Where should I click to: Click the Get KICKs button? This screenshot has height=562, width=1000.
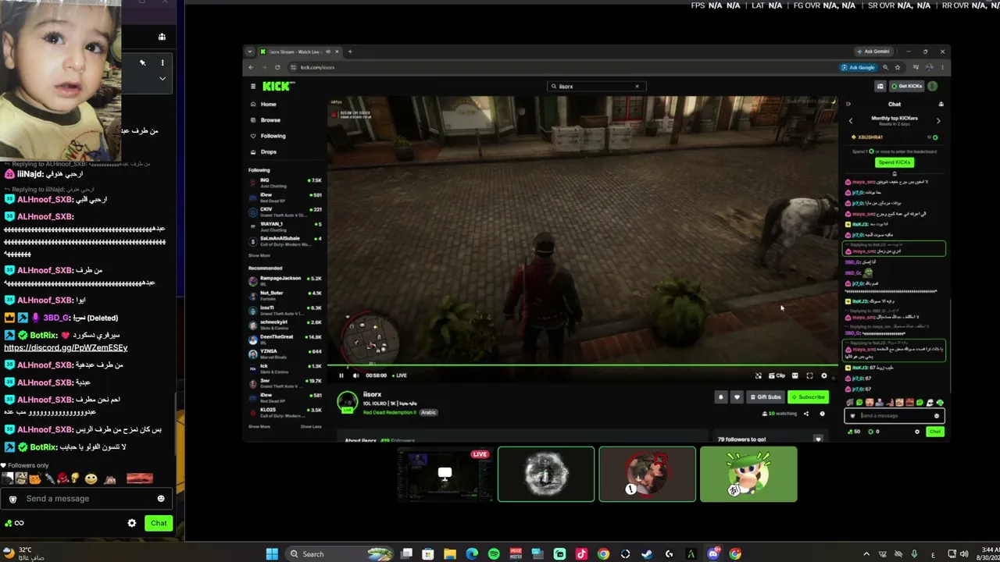[x=906, y=86]
